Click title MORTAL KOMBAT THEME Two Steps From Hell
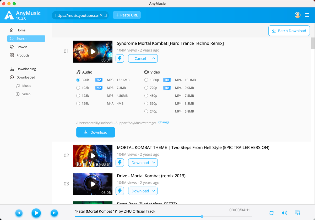Screen dimensions: 315x220 point(193,147)
